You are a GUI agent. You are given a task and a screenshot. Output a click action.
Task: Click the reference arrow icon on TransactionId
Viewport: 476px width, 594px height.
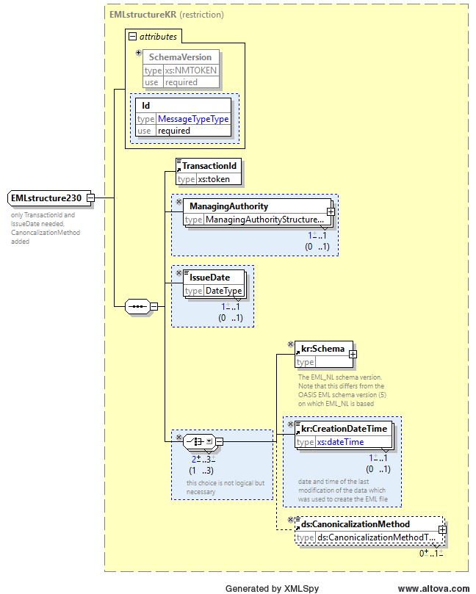[179, 170]
